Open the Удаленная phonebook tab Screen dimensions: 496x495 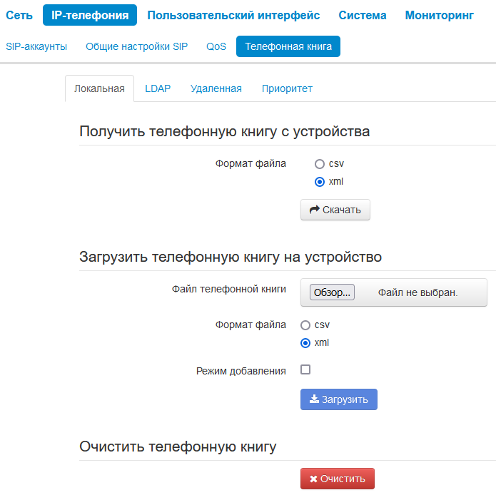point(216,89)
